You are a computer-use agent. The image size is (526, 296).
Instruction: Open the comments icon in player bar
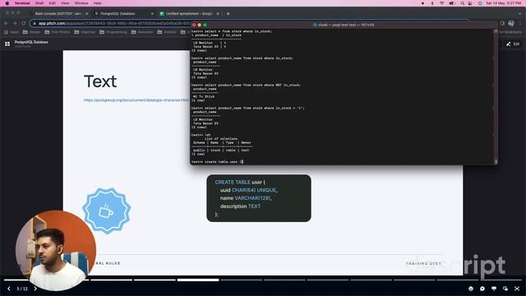[482, 289]
